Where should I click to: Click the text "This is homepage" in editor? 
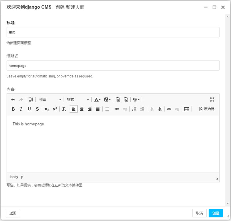coord(28,124)
